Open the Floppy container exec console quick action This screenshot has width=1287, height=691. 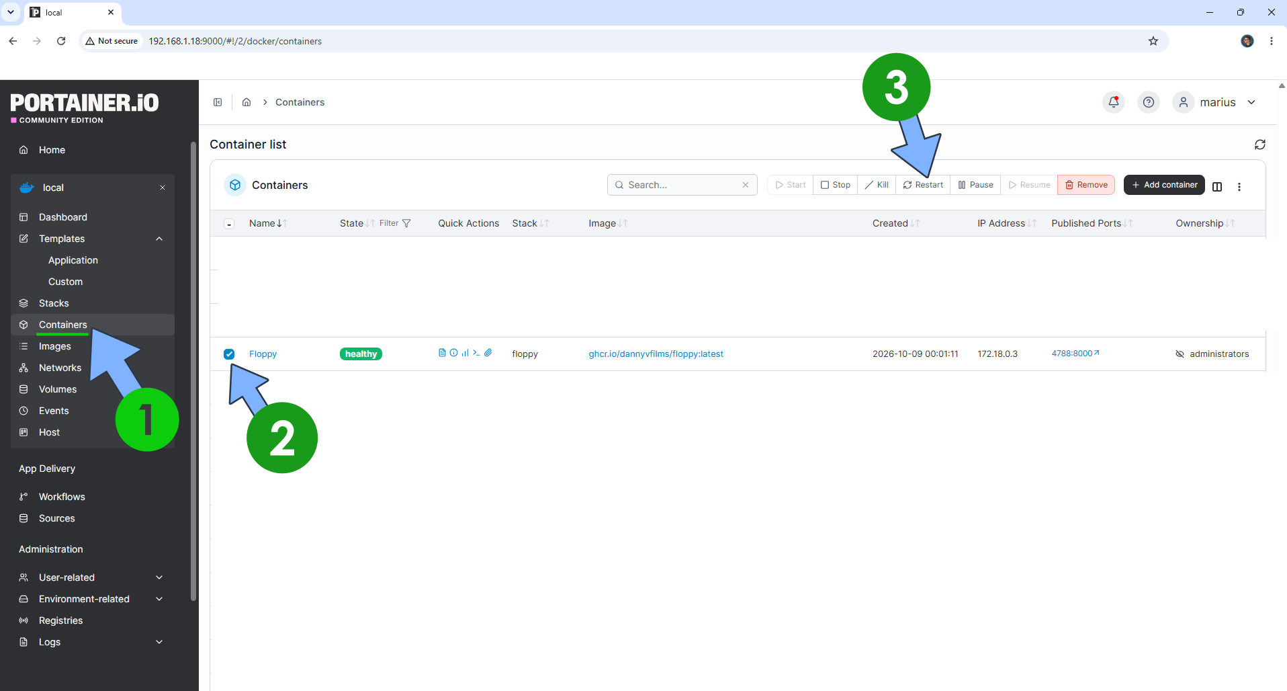476,353
